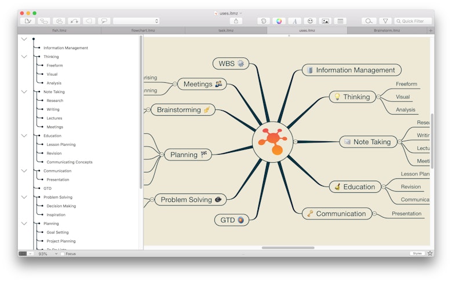Click in the Quick Filter search field
The width and height of the screenshot is (452, 282).
[x=413, y=21]
